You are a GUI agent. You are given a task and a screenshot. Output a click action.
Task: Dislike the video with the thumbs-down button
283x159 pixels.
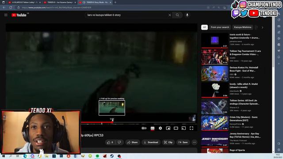click(119, 142)
